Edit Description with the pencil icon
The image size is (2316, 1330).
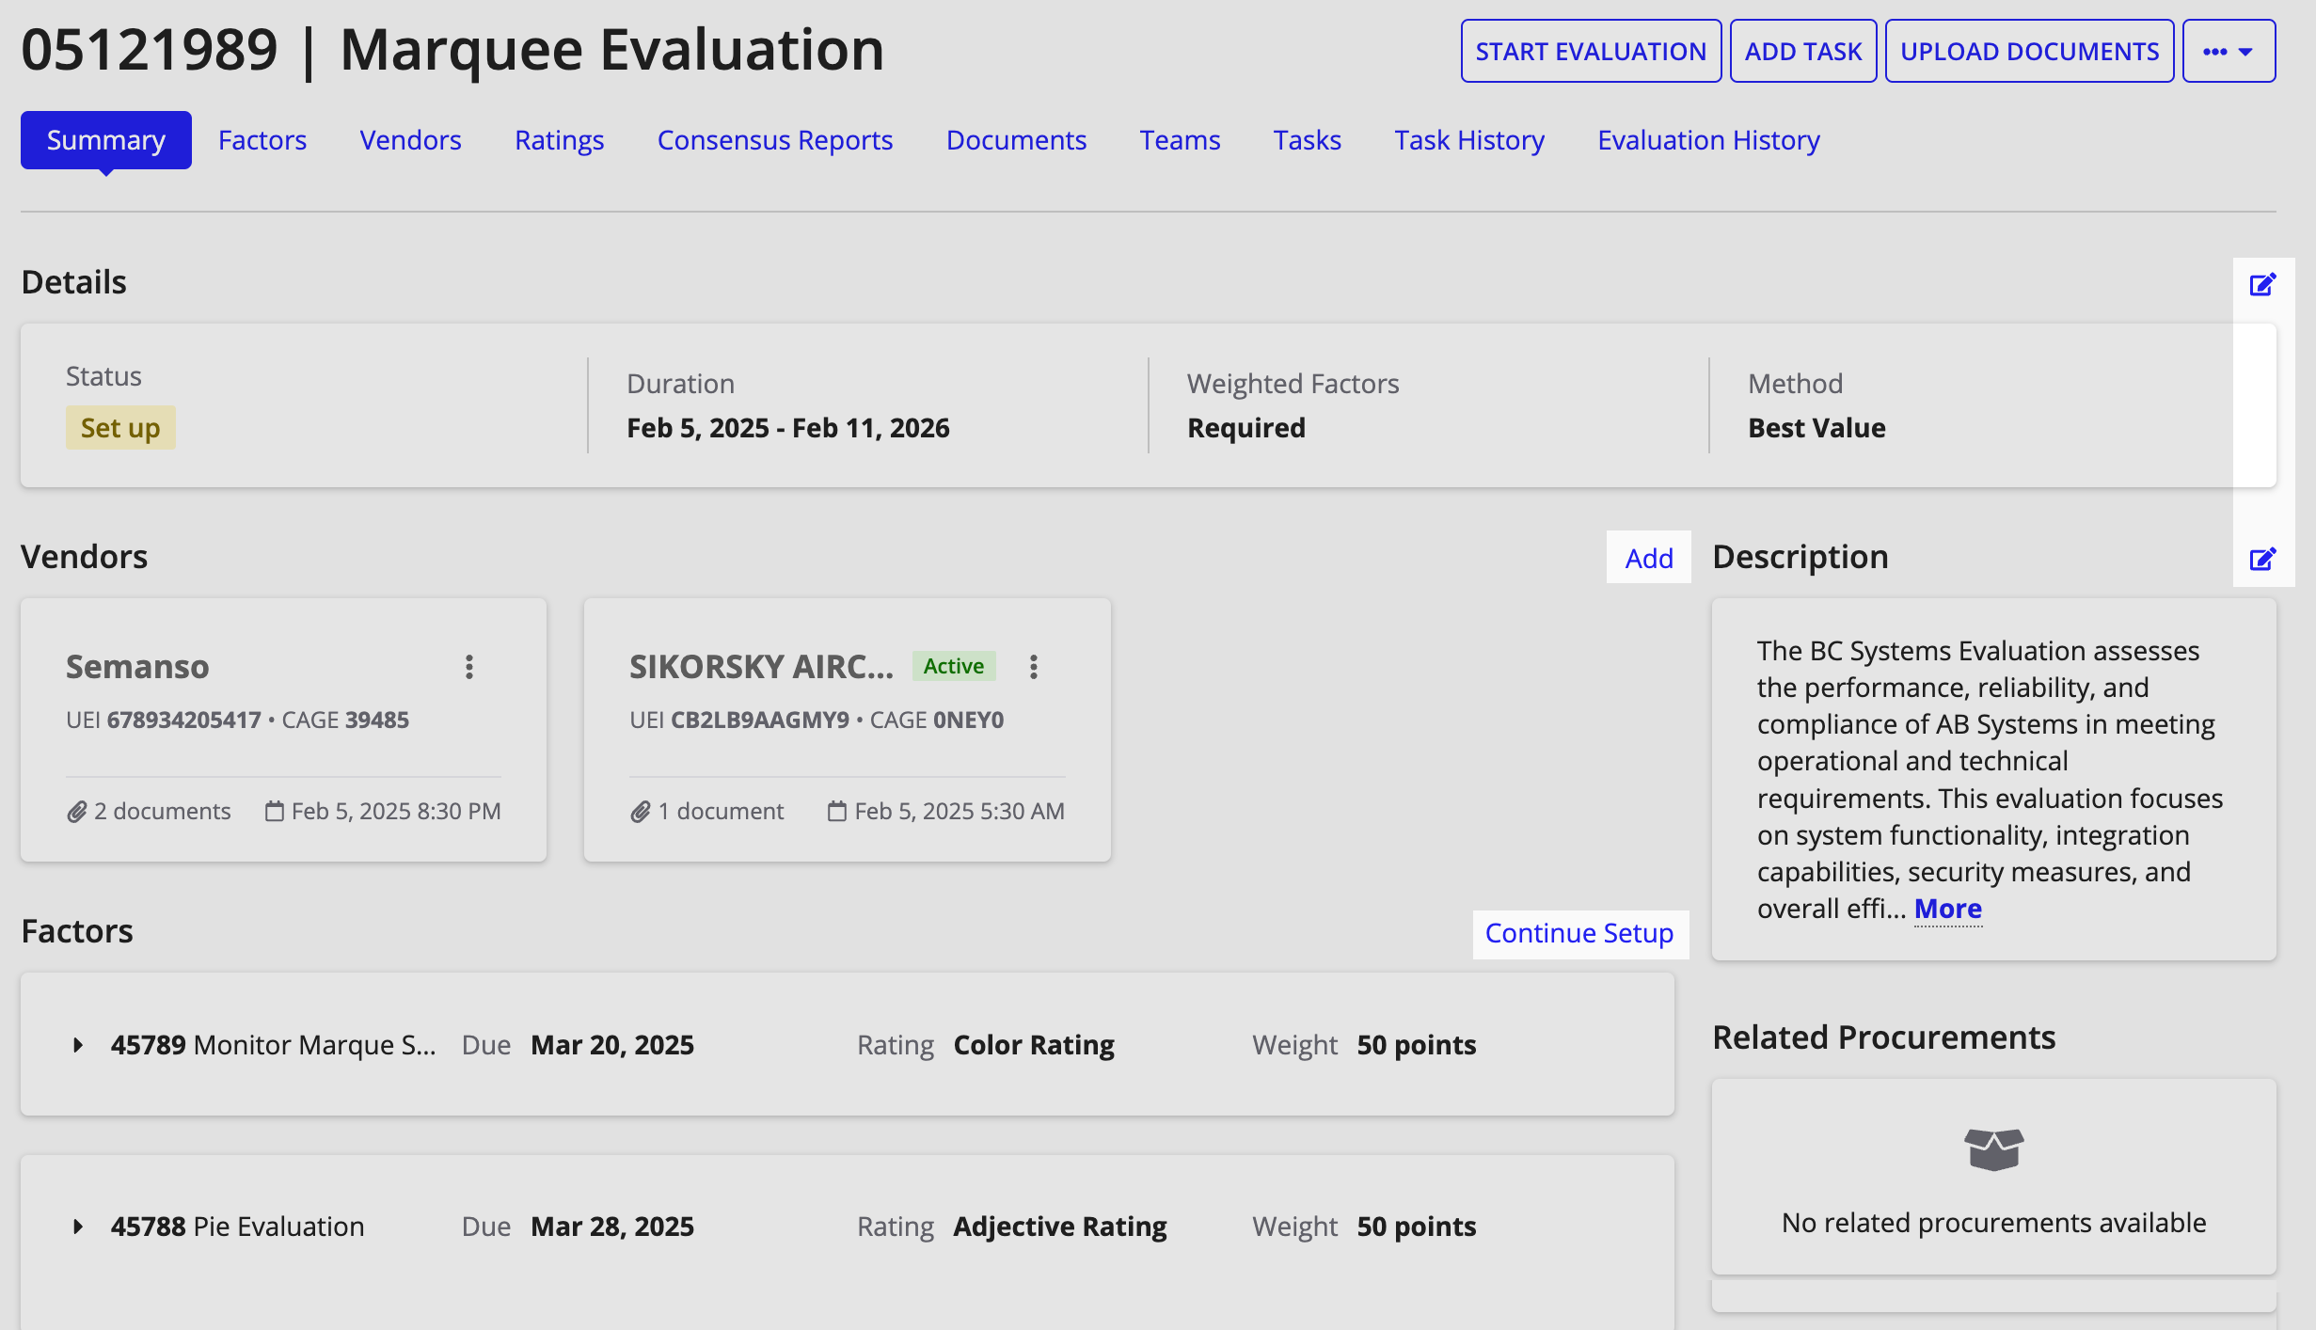[2262, 559]
